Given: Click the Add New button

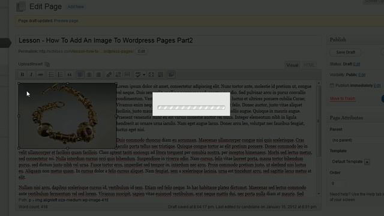Looking at the screenshot, I should (x=76, y=7).
